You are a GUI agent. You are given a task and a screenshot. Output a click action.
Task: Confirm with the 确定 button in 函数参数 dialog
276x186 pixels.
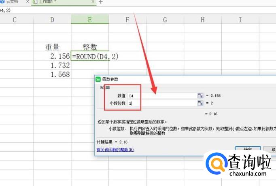(248, 149)
